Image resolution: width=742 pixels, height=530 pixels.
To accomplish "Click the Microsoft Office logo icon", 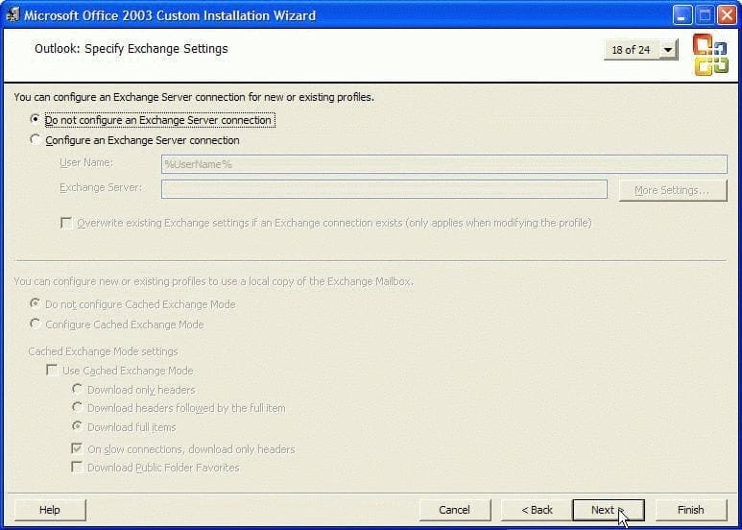I will [x=710, y=55].
